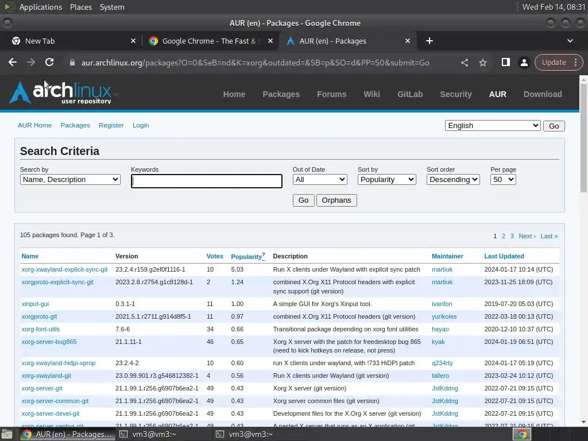Go to results page 3

[x=512, y=236]
